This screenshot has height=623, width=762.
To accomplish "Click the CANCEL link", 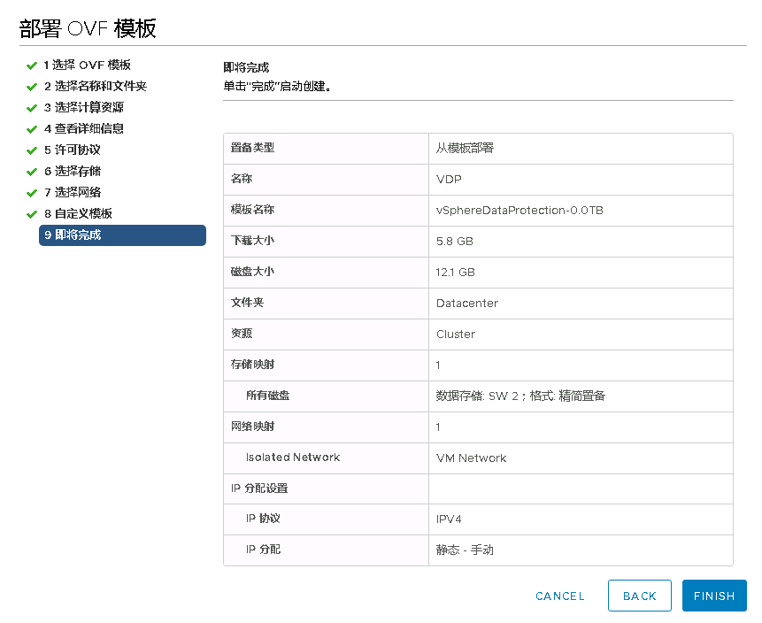I will (x=559, y=596).
